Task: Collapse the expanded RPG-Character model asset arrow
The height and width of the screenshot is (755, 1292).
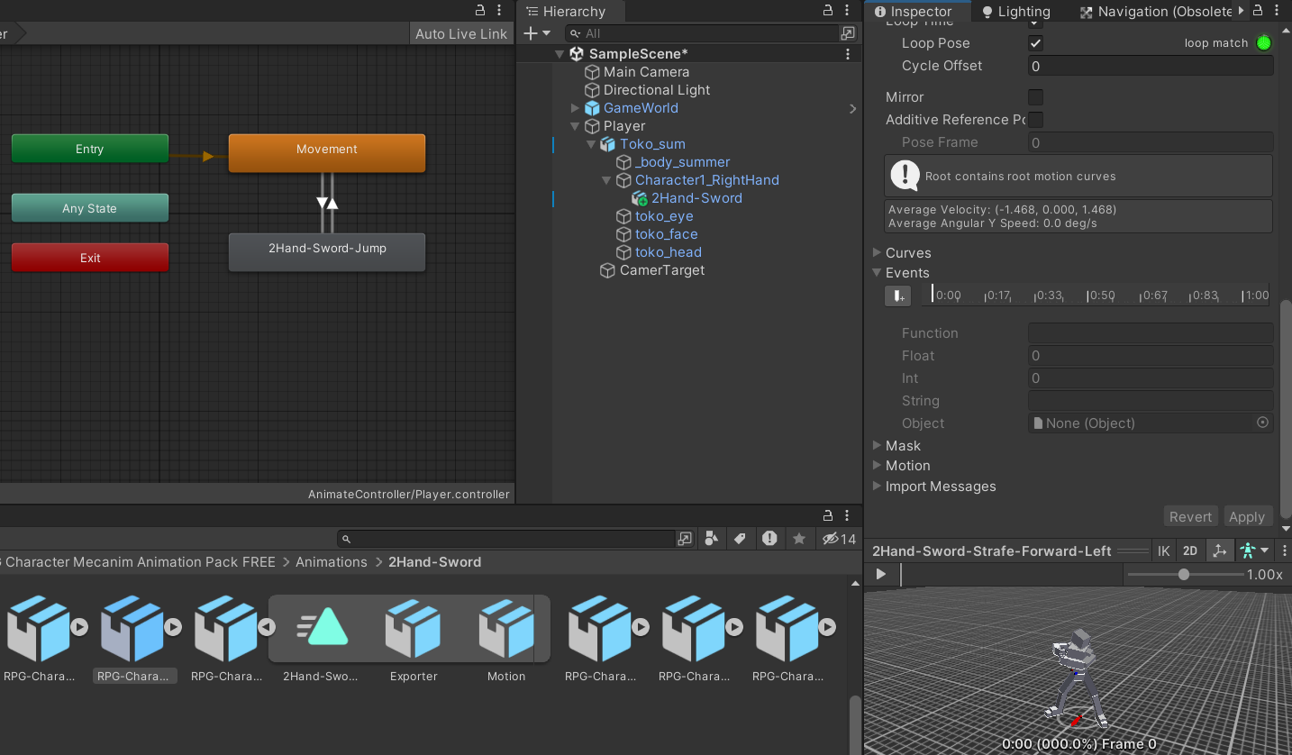Action: [x=266, y=626]
